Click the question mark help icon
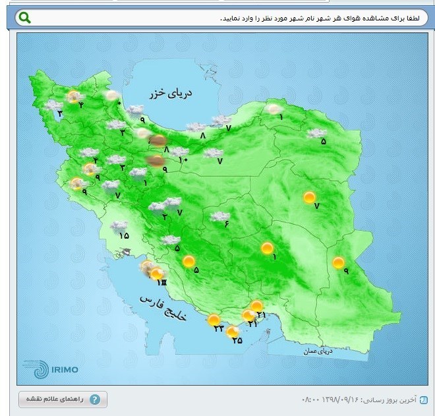435x416 pixels. 95,400
